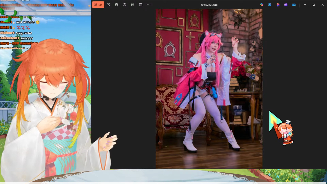Start the slideshow with the play icon
This screenshot has width=327, height=184.
coord(141,4)
